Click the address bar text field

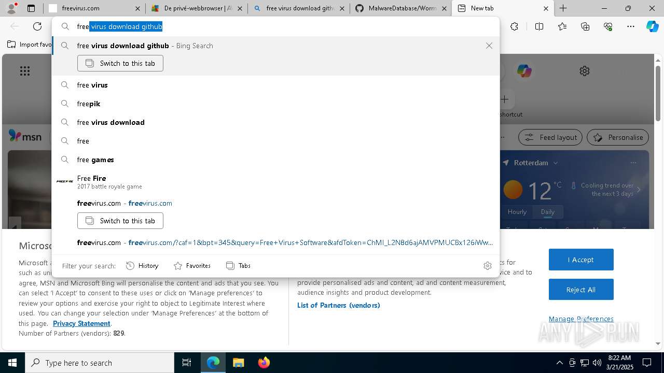[275, 26]
